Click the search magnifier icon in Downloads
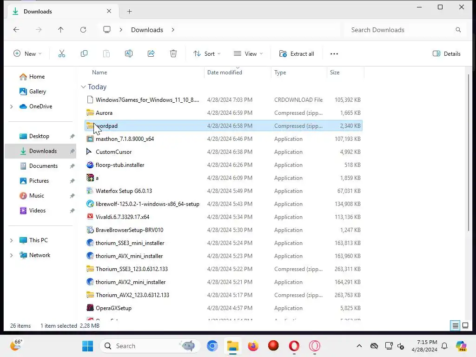Screen dimensions: 476x357 point(458,30)
